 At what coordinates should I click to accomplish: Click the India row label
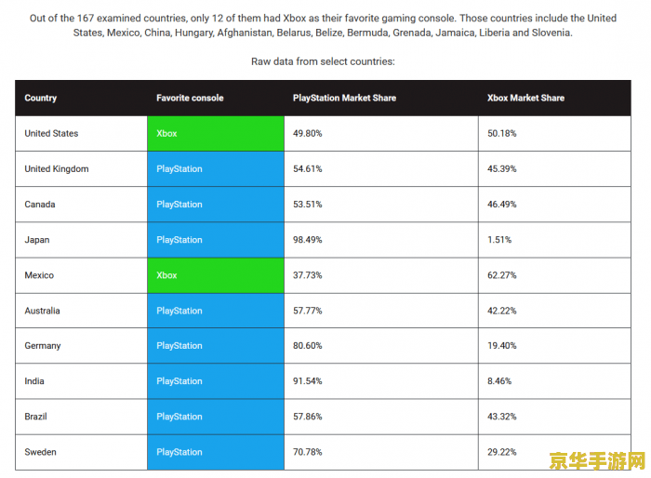coord(34,381)
